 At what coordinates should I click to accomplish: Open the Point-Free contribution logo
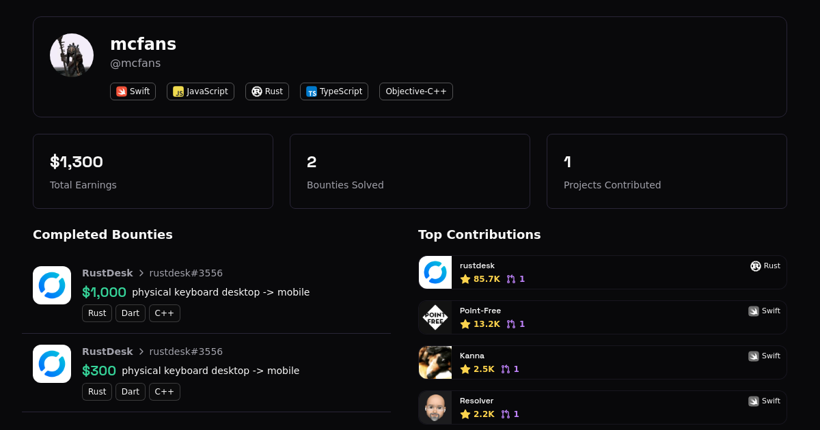pos(435,317)
